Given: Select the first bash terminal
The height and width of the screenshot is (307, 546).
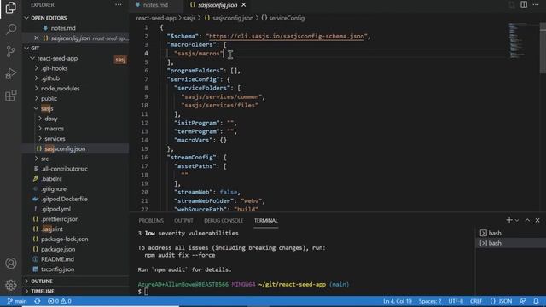Looking at the screenshot, I should 510,233.
